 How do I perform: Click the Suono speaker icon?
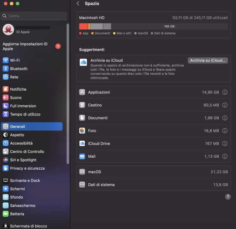5,98
